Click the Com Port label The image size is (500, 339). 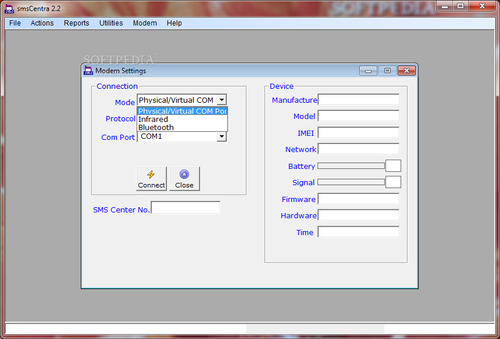coord(118,137)
